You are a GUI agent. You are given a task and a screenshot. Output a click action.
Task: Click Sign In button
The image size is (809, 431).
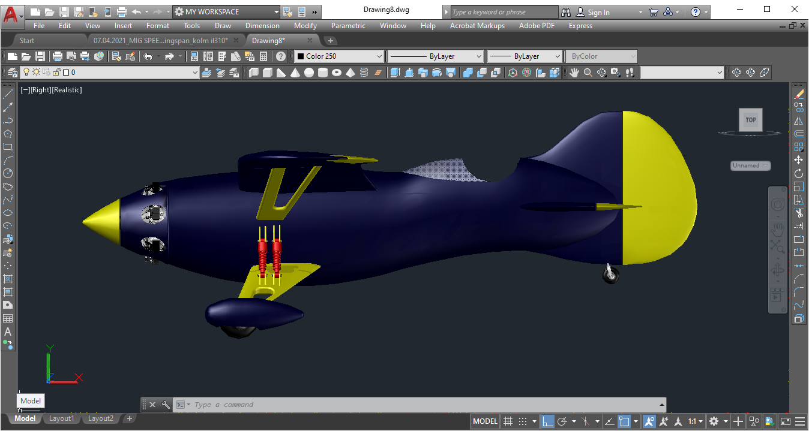pos(593,12)
